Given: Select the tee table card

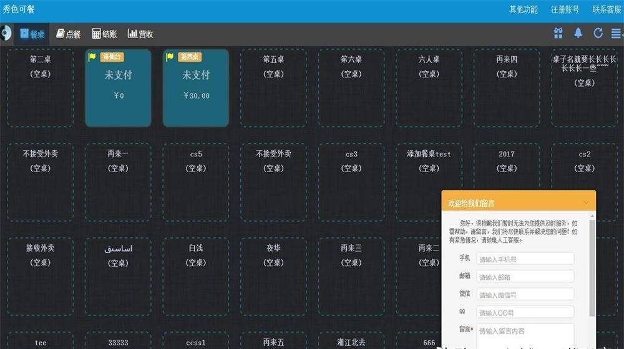Looking at the screenshot, I should [40, 341].
